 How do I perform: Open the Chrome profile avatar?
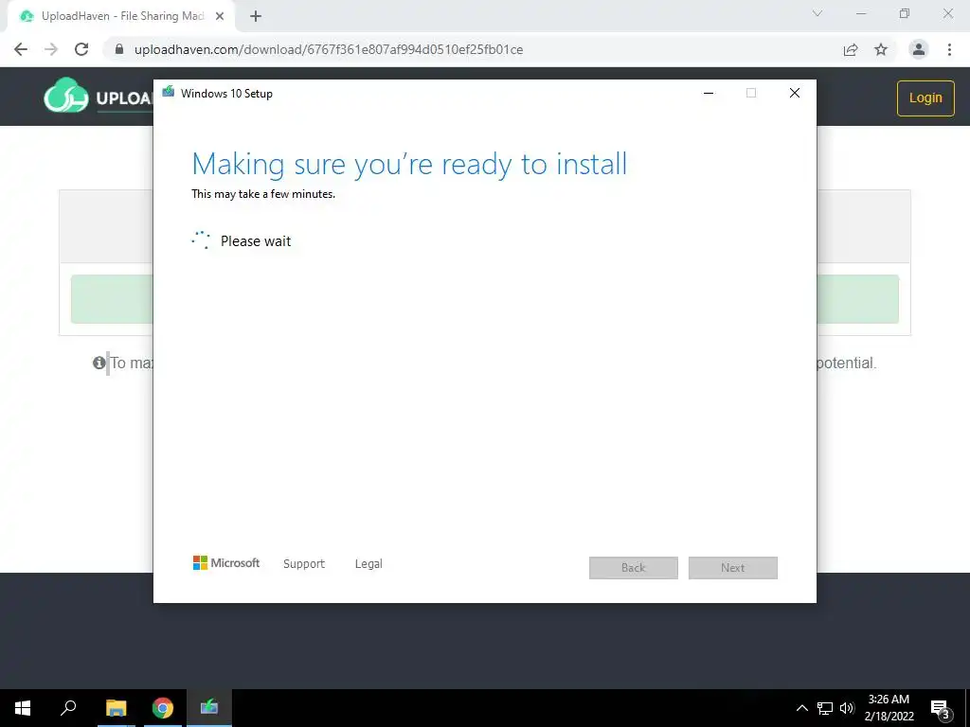919,49
